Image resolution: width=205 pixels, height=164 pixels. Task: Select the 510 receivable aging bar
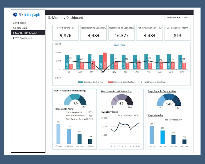coord(58,134)
